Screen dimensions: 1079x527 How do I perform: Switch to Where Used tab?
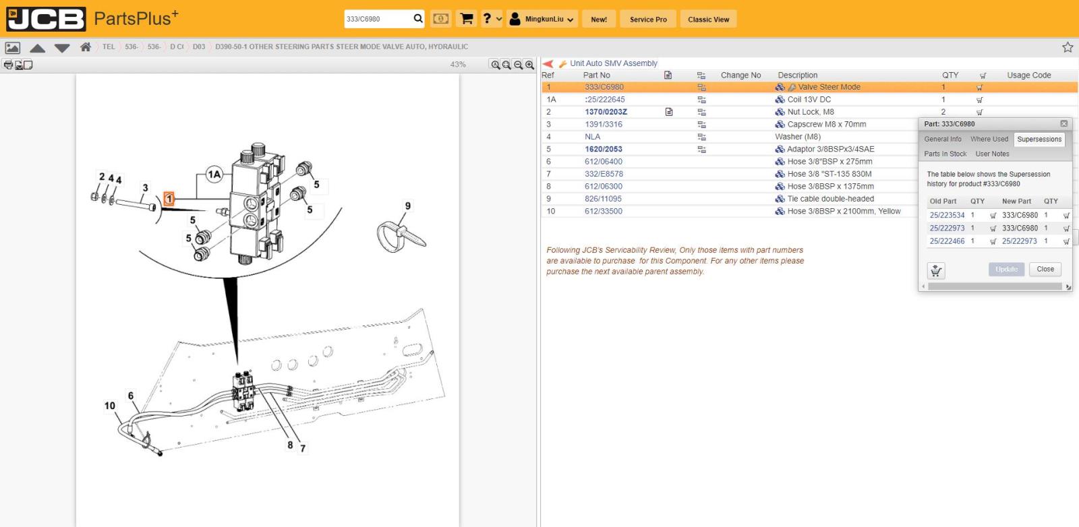pos(989,139)
